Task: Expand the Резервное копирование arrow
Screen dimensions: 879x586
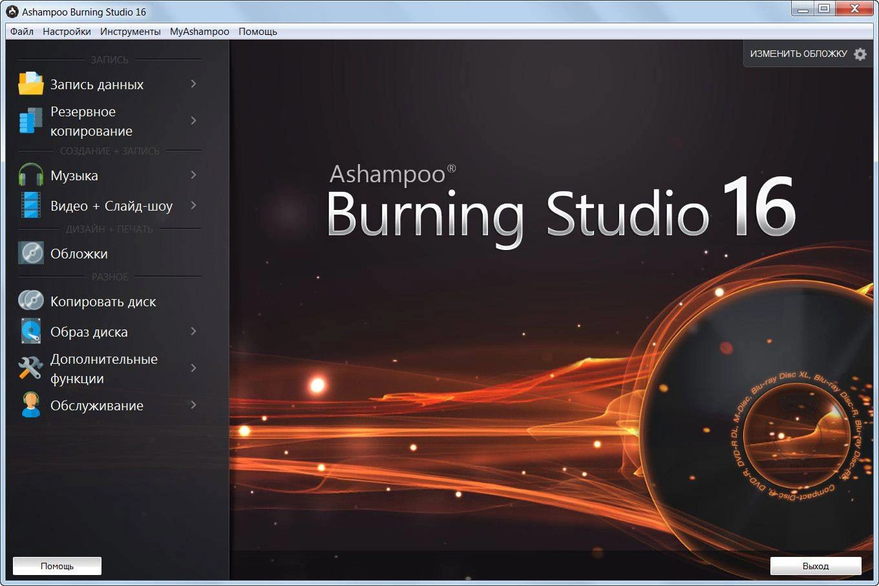Action: tap(193, 121)
